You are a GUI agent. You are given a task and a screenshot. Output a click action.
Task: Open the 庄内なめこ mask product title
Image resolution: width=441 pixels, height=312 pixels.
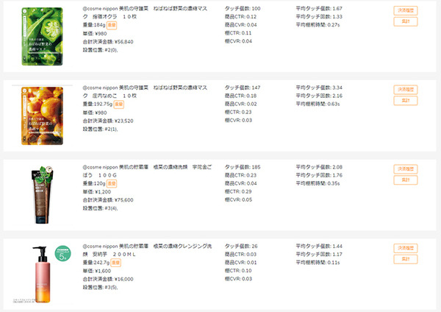[x=147, y=91]
